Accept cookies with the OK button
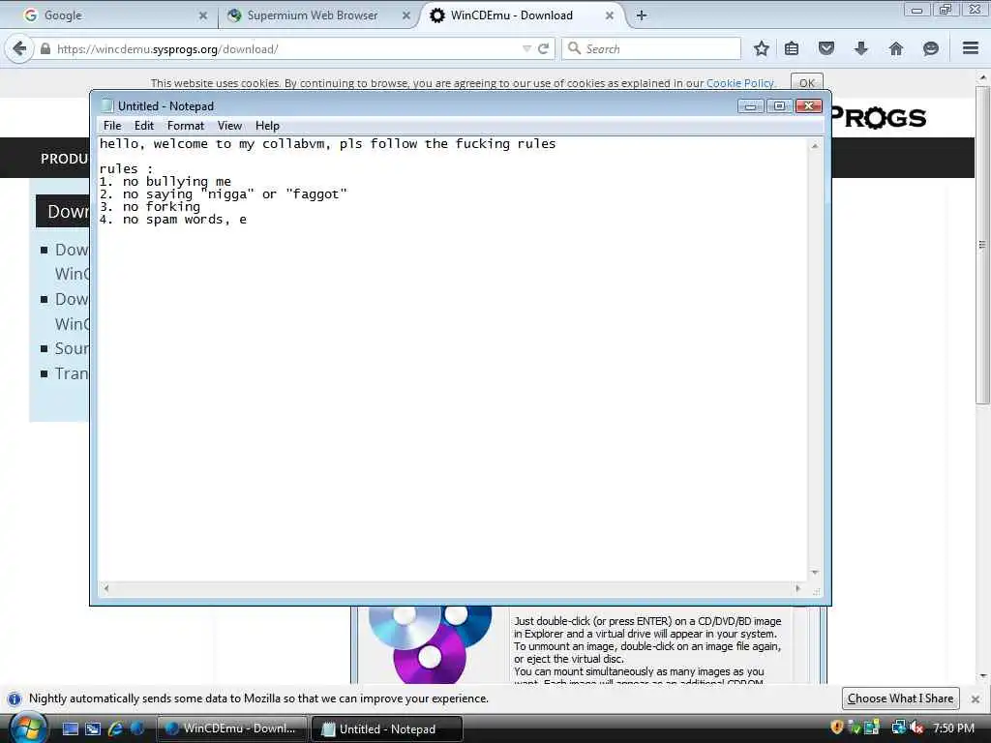Image resolution: width=991 pixels, height=743 pixels. click(806, 83)
